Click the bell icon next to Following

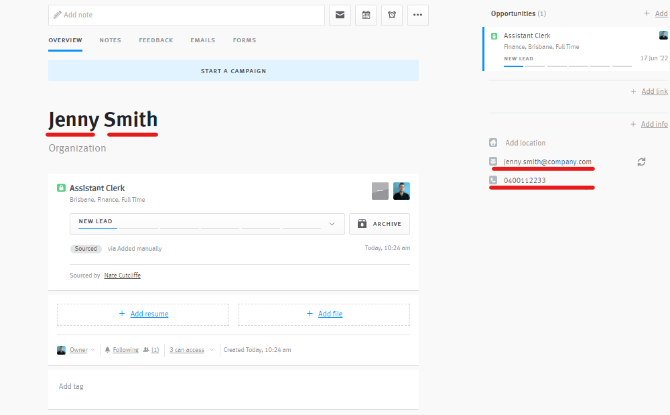coord(107,350)
